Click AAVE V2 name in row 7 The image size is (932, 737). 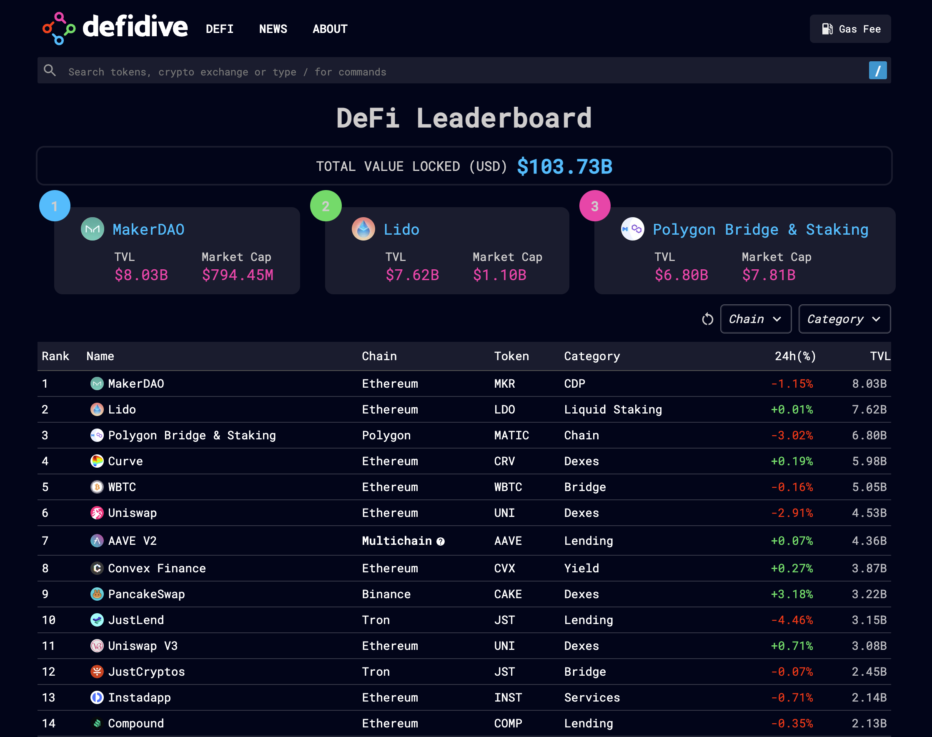(132, 541)
